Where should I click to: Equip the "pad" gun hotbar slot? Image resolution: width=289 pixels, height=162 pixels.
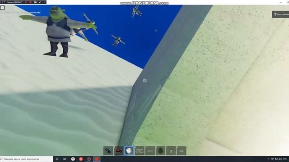click(x=140, y=151)
